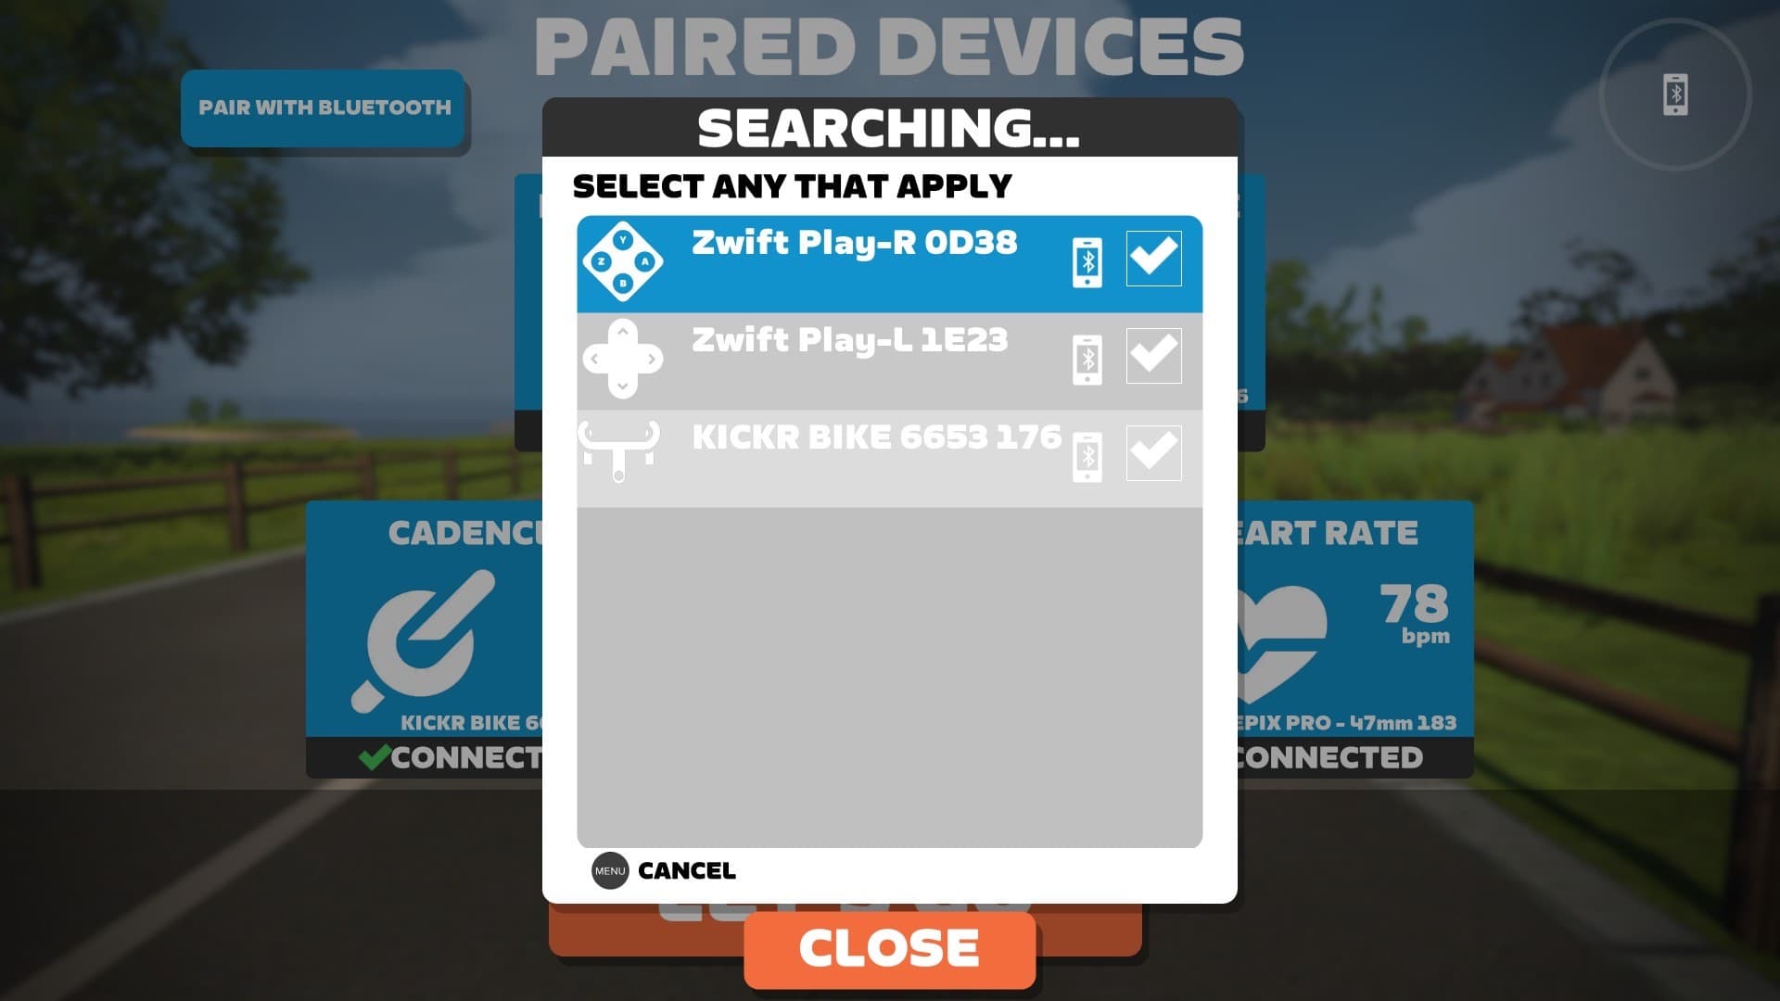Toggle checkbox for Zwift Play-R 0D38
1780x1001 pixels.
(x=1153, y=258)
